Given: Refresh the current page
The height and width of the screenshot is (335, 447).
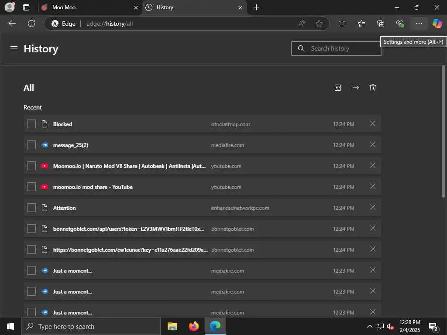Looking at the screenshot, I should [31, 24].
